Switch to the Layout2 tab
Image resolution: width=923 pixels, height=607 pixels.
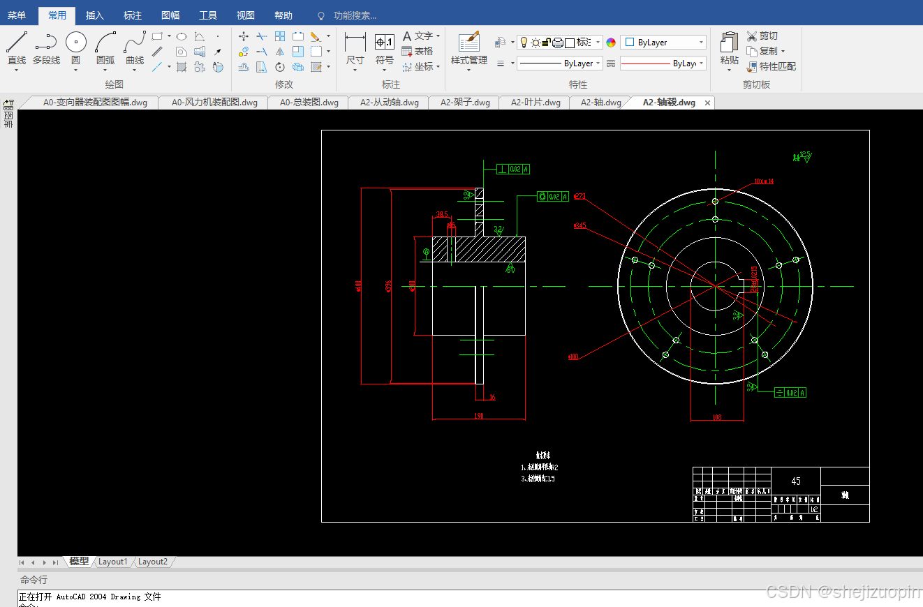152,562
